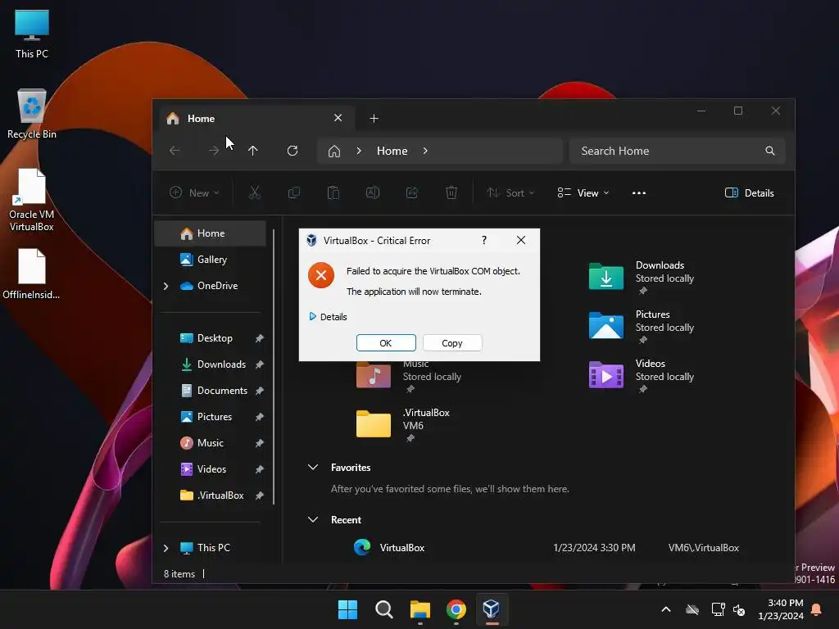Select the Videos folder in Quick access
Viewport: 839px width, 629px height.
tap(642, 375)
